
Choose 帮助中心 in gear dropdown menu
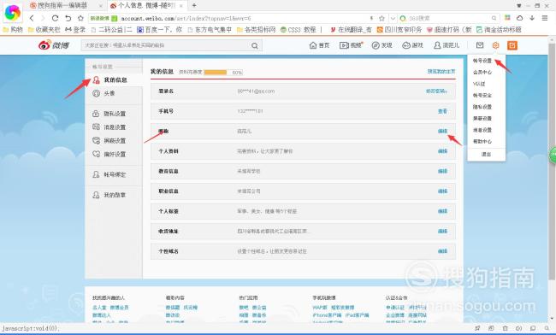point(482,141)
